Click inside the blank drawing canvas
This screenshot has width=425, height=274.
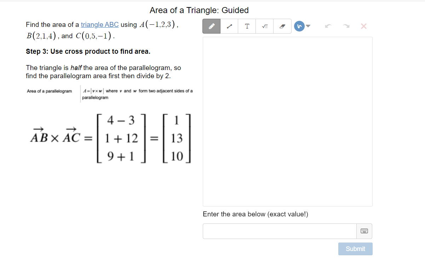pos(287,122)
